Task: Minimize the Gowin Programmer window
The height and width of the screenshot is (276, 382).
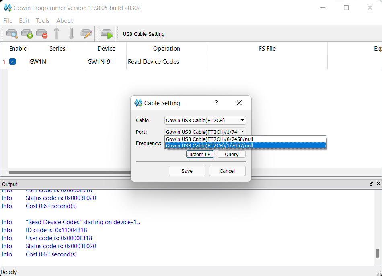Action: 323,8
